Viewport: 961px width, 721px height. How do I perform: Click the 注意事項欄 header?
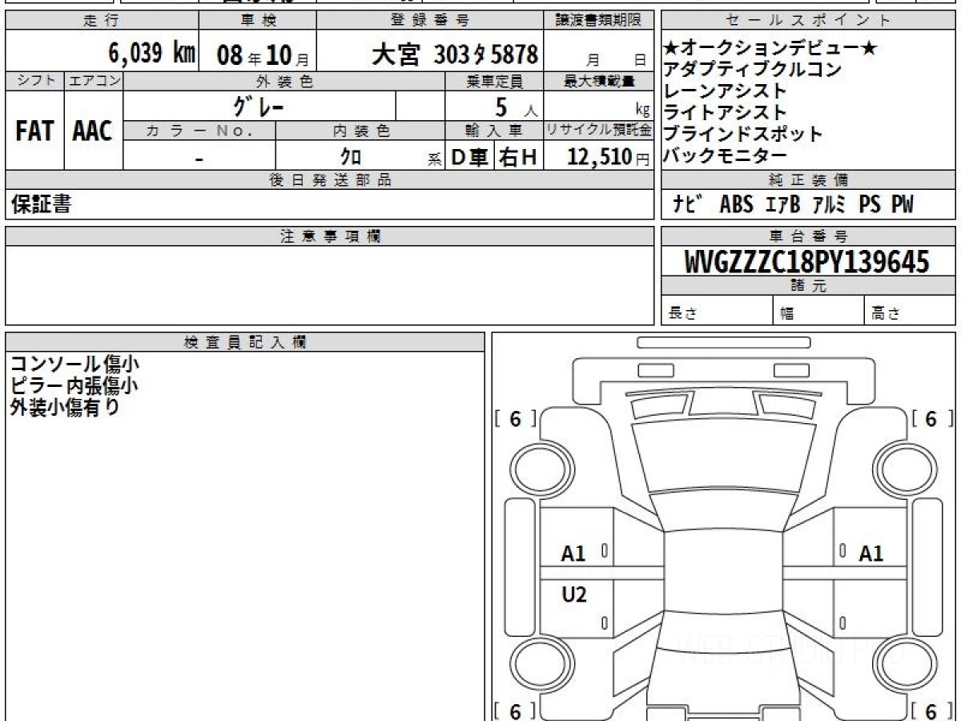click(329, 236)
